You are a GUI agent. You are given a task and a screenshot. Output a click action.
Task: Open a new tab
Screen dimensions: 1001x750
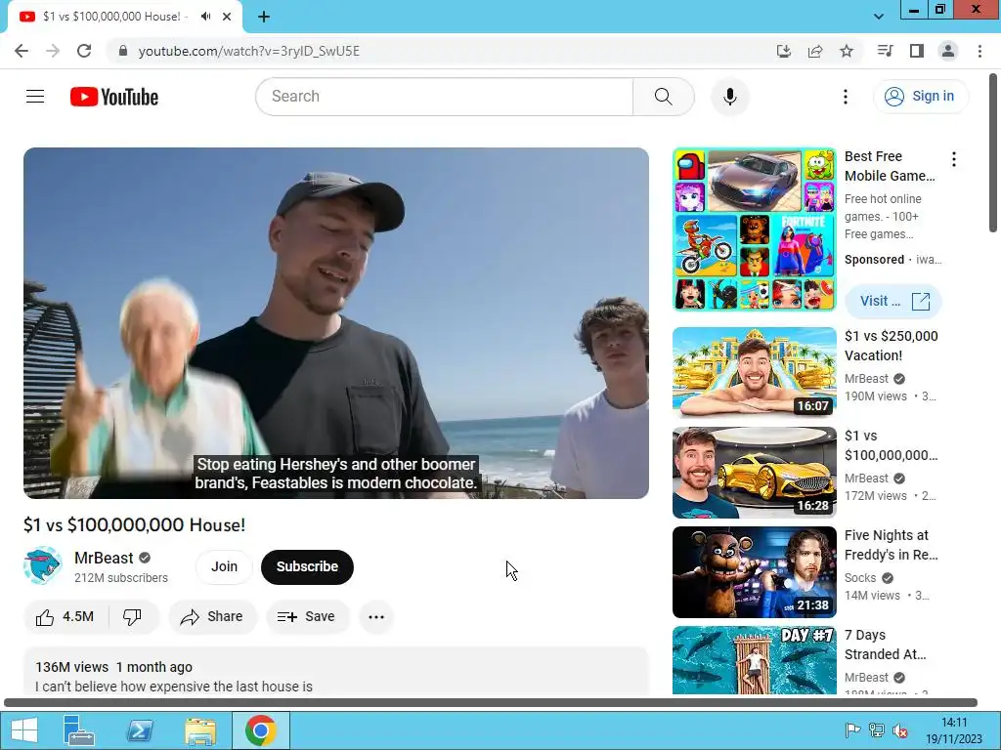[264, 17]
